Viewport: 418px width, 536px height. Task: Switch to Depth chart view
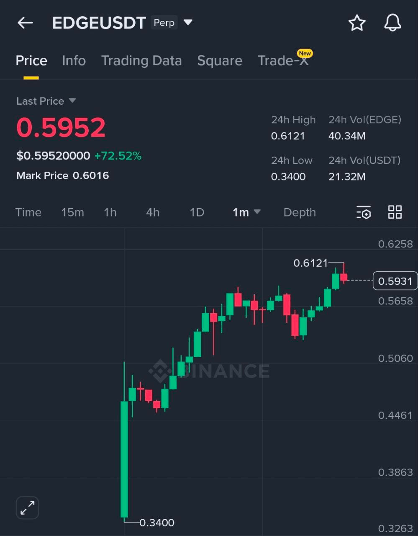pos(300,212)
